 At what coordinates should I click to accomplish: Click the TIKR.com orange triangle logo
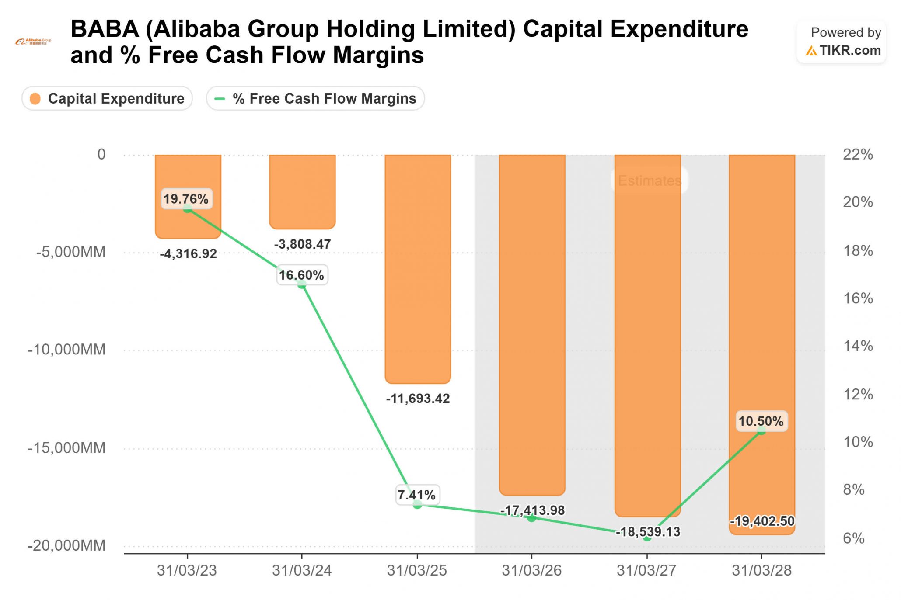pos(811,51)
